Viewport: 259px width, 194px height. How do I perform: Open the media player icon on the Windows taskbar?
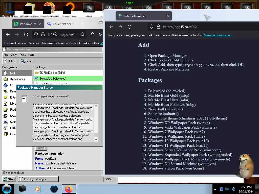(37, 189)
